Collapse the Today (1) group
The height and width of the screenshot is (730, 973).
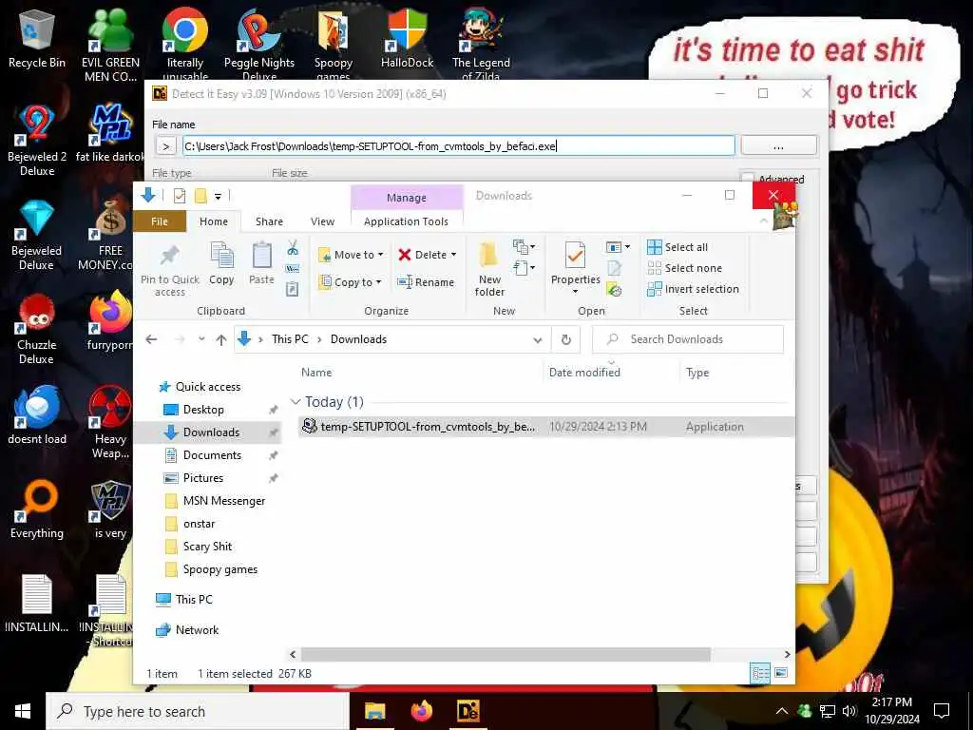tap(296, 402)
